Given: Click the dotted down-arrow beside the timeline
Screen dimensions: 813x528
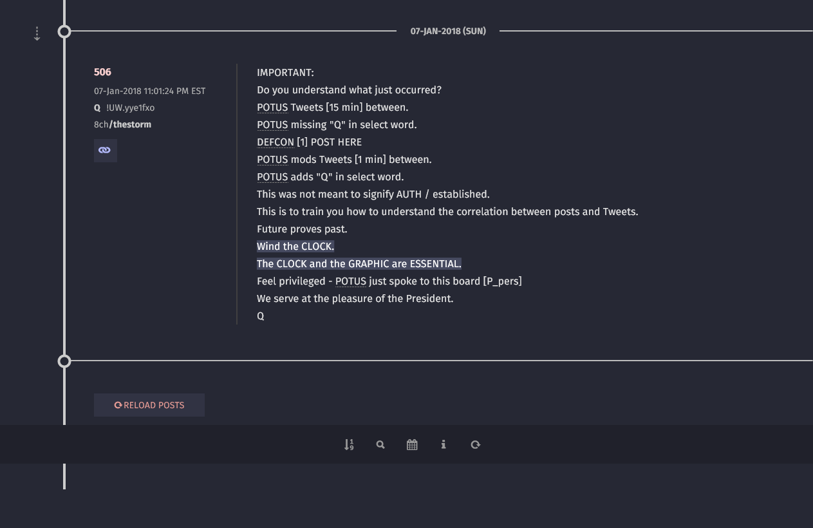Looking at the screenshot, I should [x=37, y=33].
